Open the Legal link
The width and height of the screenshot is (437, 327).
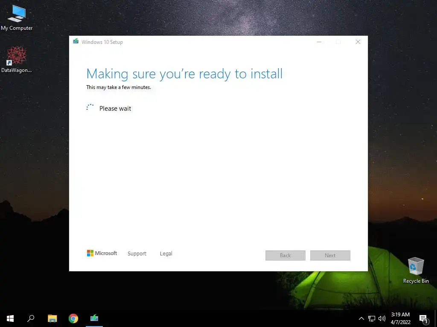point(166,254)
